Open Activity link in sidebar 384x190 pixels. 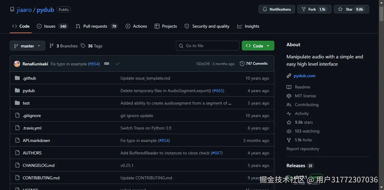coord(302,113)
